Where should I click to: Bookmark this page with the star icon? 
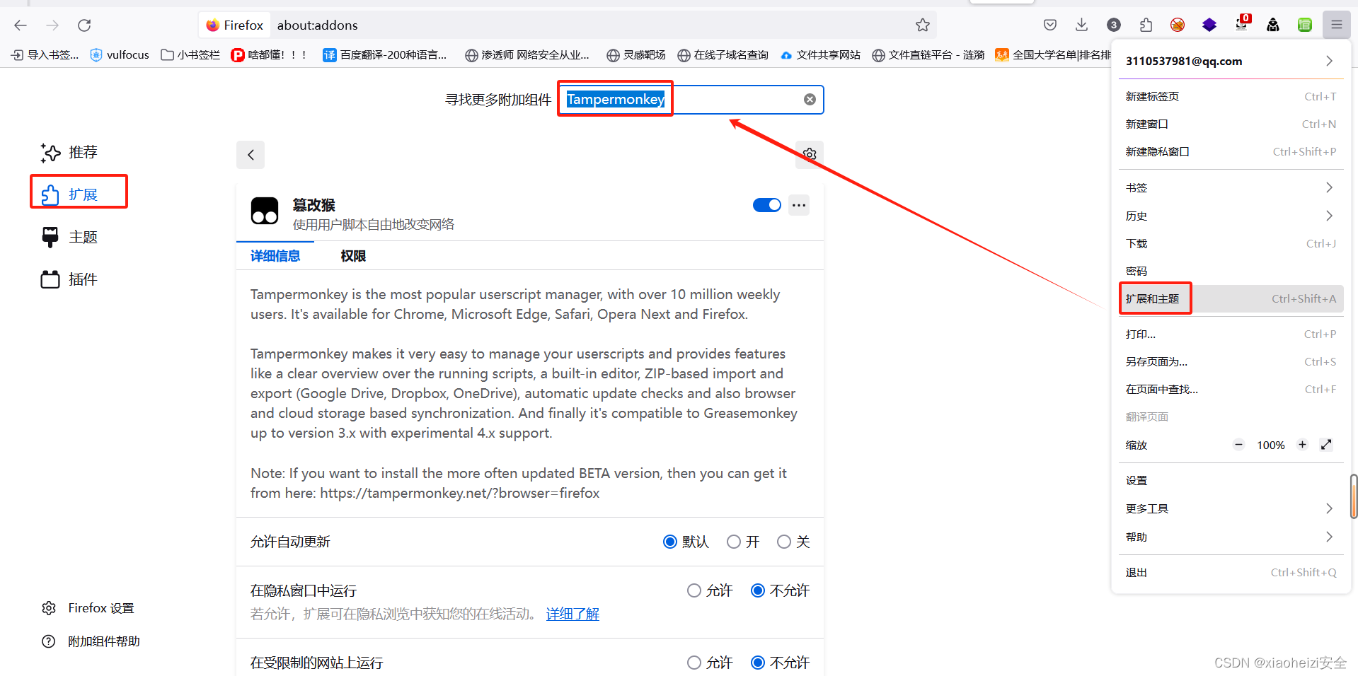pos(923,25)
